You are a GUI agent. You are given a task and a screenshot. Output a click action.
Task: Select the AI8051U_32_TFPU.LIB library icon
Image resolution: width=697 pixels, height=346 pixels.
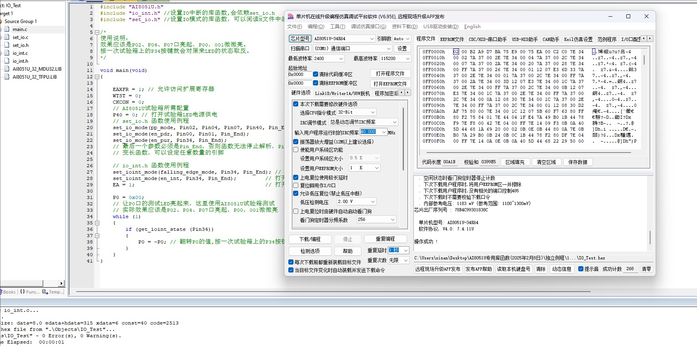(7, 77)
